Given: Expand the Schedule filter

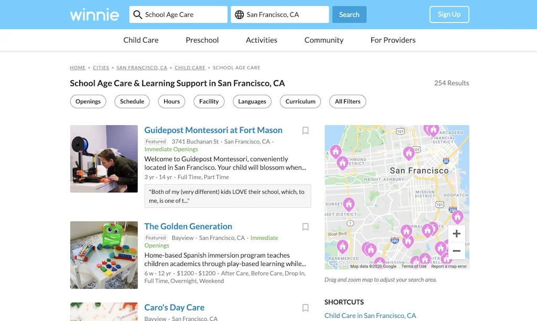Looking at the screenshot, I should (132, 102).
